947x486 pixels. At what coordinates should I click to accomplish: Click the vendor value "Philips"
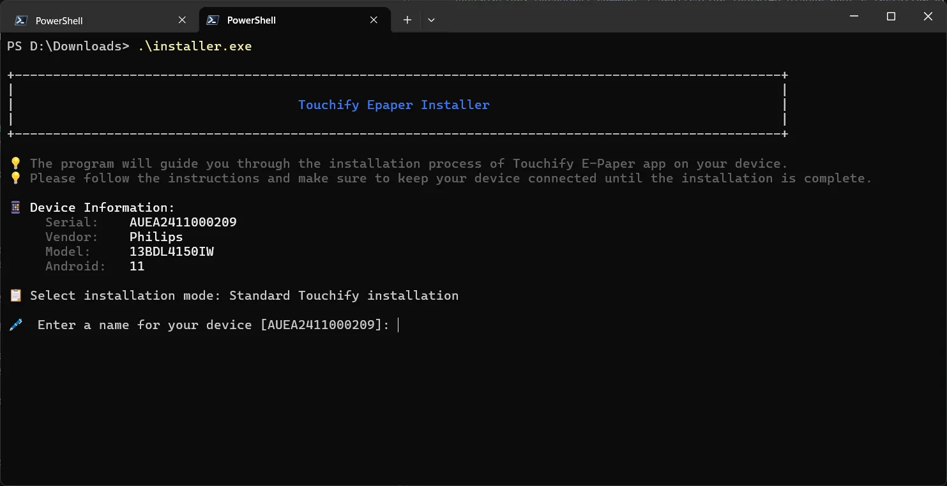pyautogui.click(x=156, y=237)
